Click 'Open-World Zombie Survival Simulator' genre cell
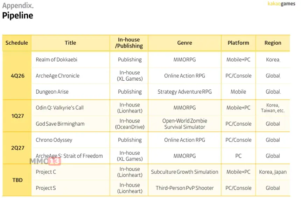This screenshot has height=198, width=301. [185, 124]
